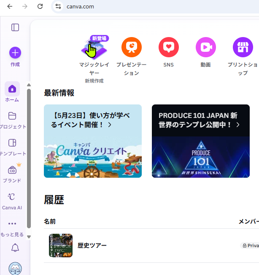Open site information icon beside canva.com
The width and height of the screenshot is (259, 275).
pos(58,6)
